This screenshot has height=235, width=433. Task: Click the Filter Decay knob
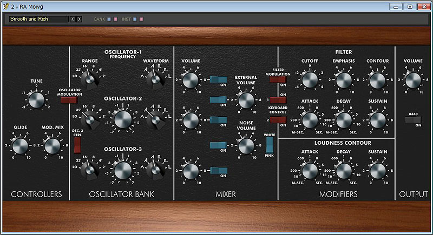pyautogui.click(x=344, y=120)
